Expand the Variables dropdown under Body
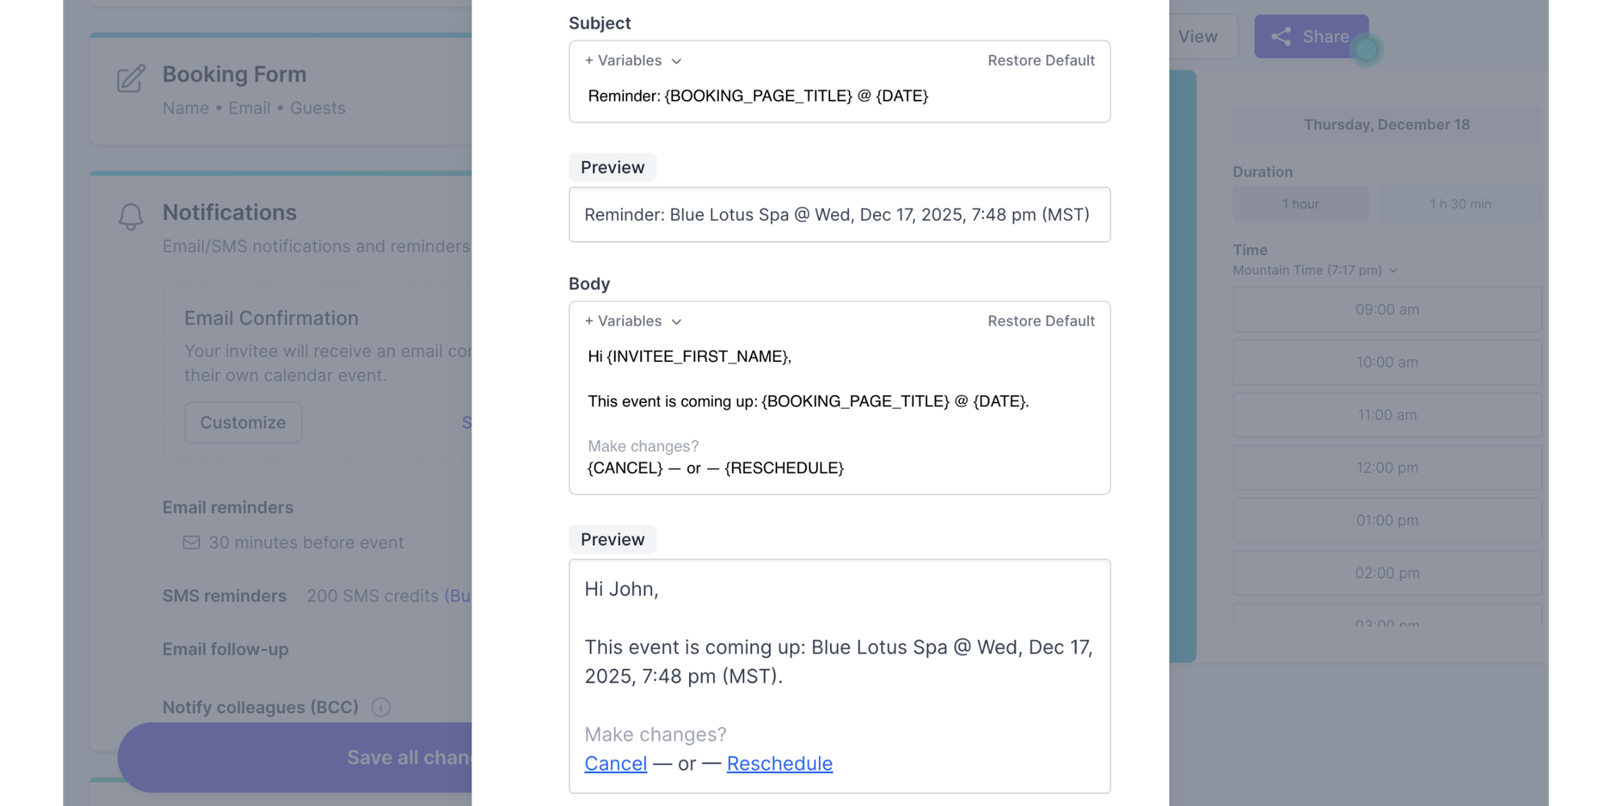 tap(632, 321)
